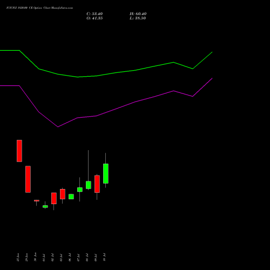This screenshot has height=270, width=270.
Task: Click the 06 Jul date axis label
Action: click(70, 257)
